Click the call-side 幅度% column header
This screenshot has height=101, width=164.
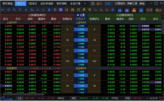pos(42,19)
